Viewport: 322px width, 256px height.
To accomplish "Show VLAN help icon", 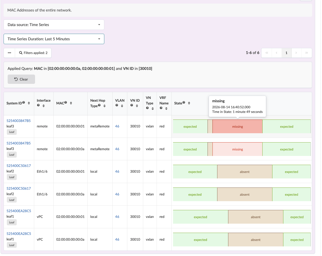I will click(x=117, y=105).
